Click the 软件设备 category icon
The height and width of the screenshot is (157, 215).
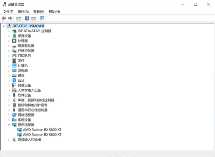[x=14, y=95]
